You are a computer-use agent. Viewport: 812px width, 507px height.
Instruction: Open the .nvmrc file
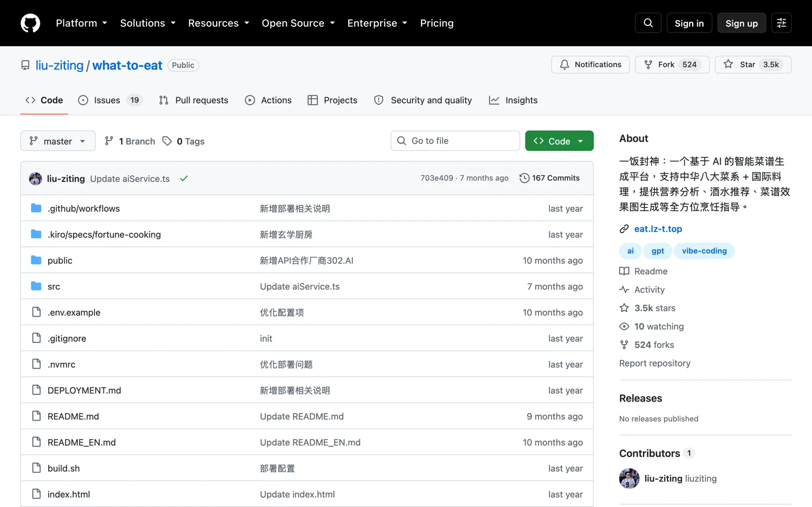tap(61, 364)
